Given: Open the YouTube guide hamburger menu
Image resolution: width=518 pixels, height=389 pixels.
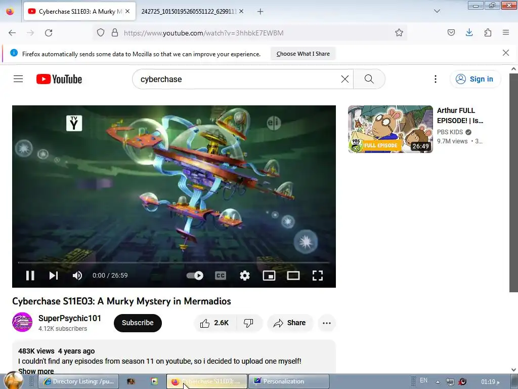Looking at the screenshot, I should tap(18, 79).
